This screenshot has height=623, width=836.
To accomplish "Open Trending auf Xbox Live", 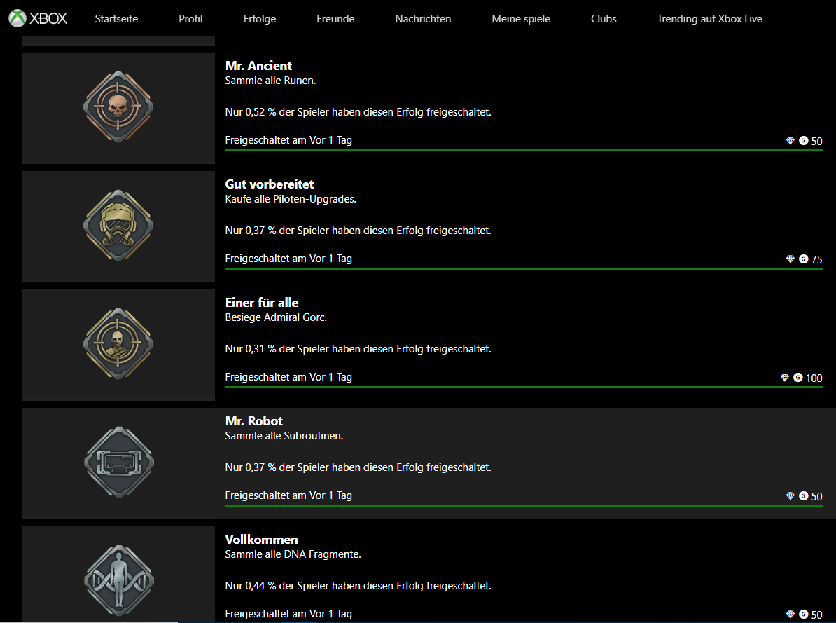I will (x=710, y=19).
